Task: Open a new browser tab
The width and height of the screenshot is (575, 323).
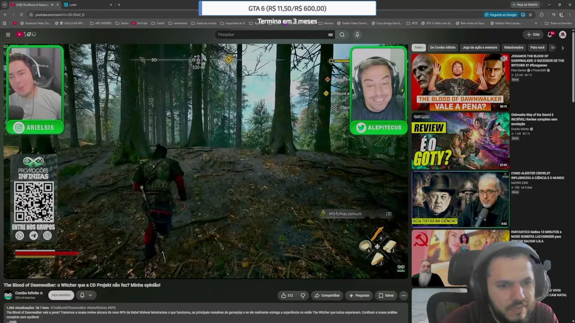Action: pos(119,4)
